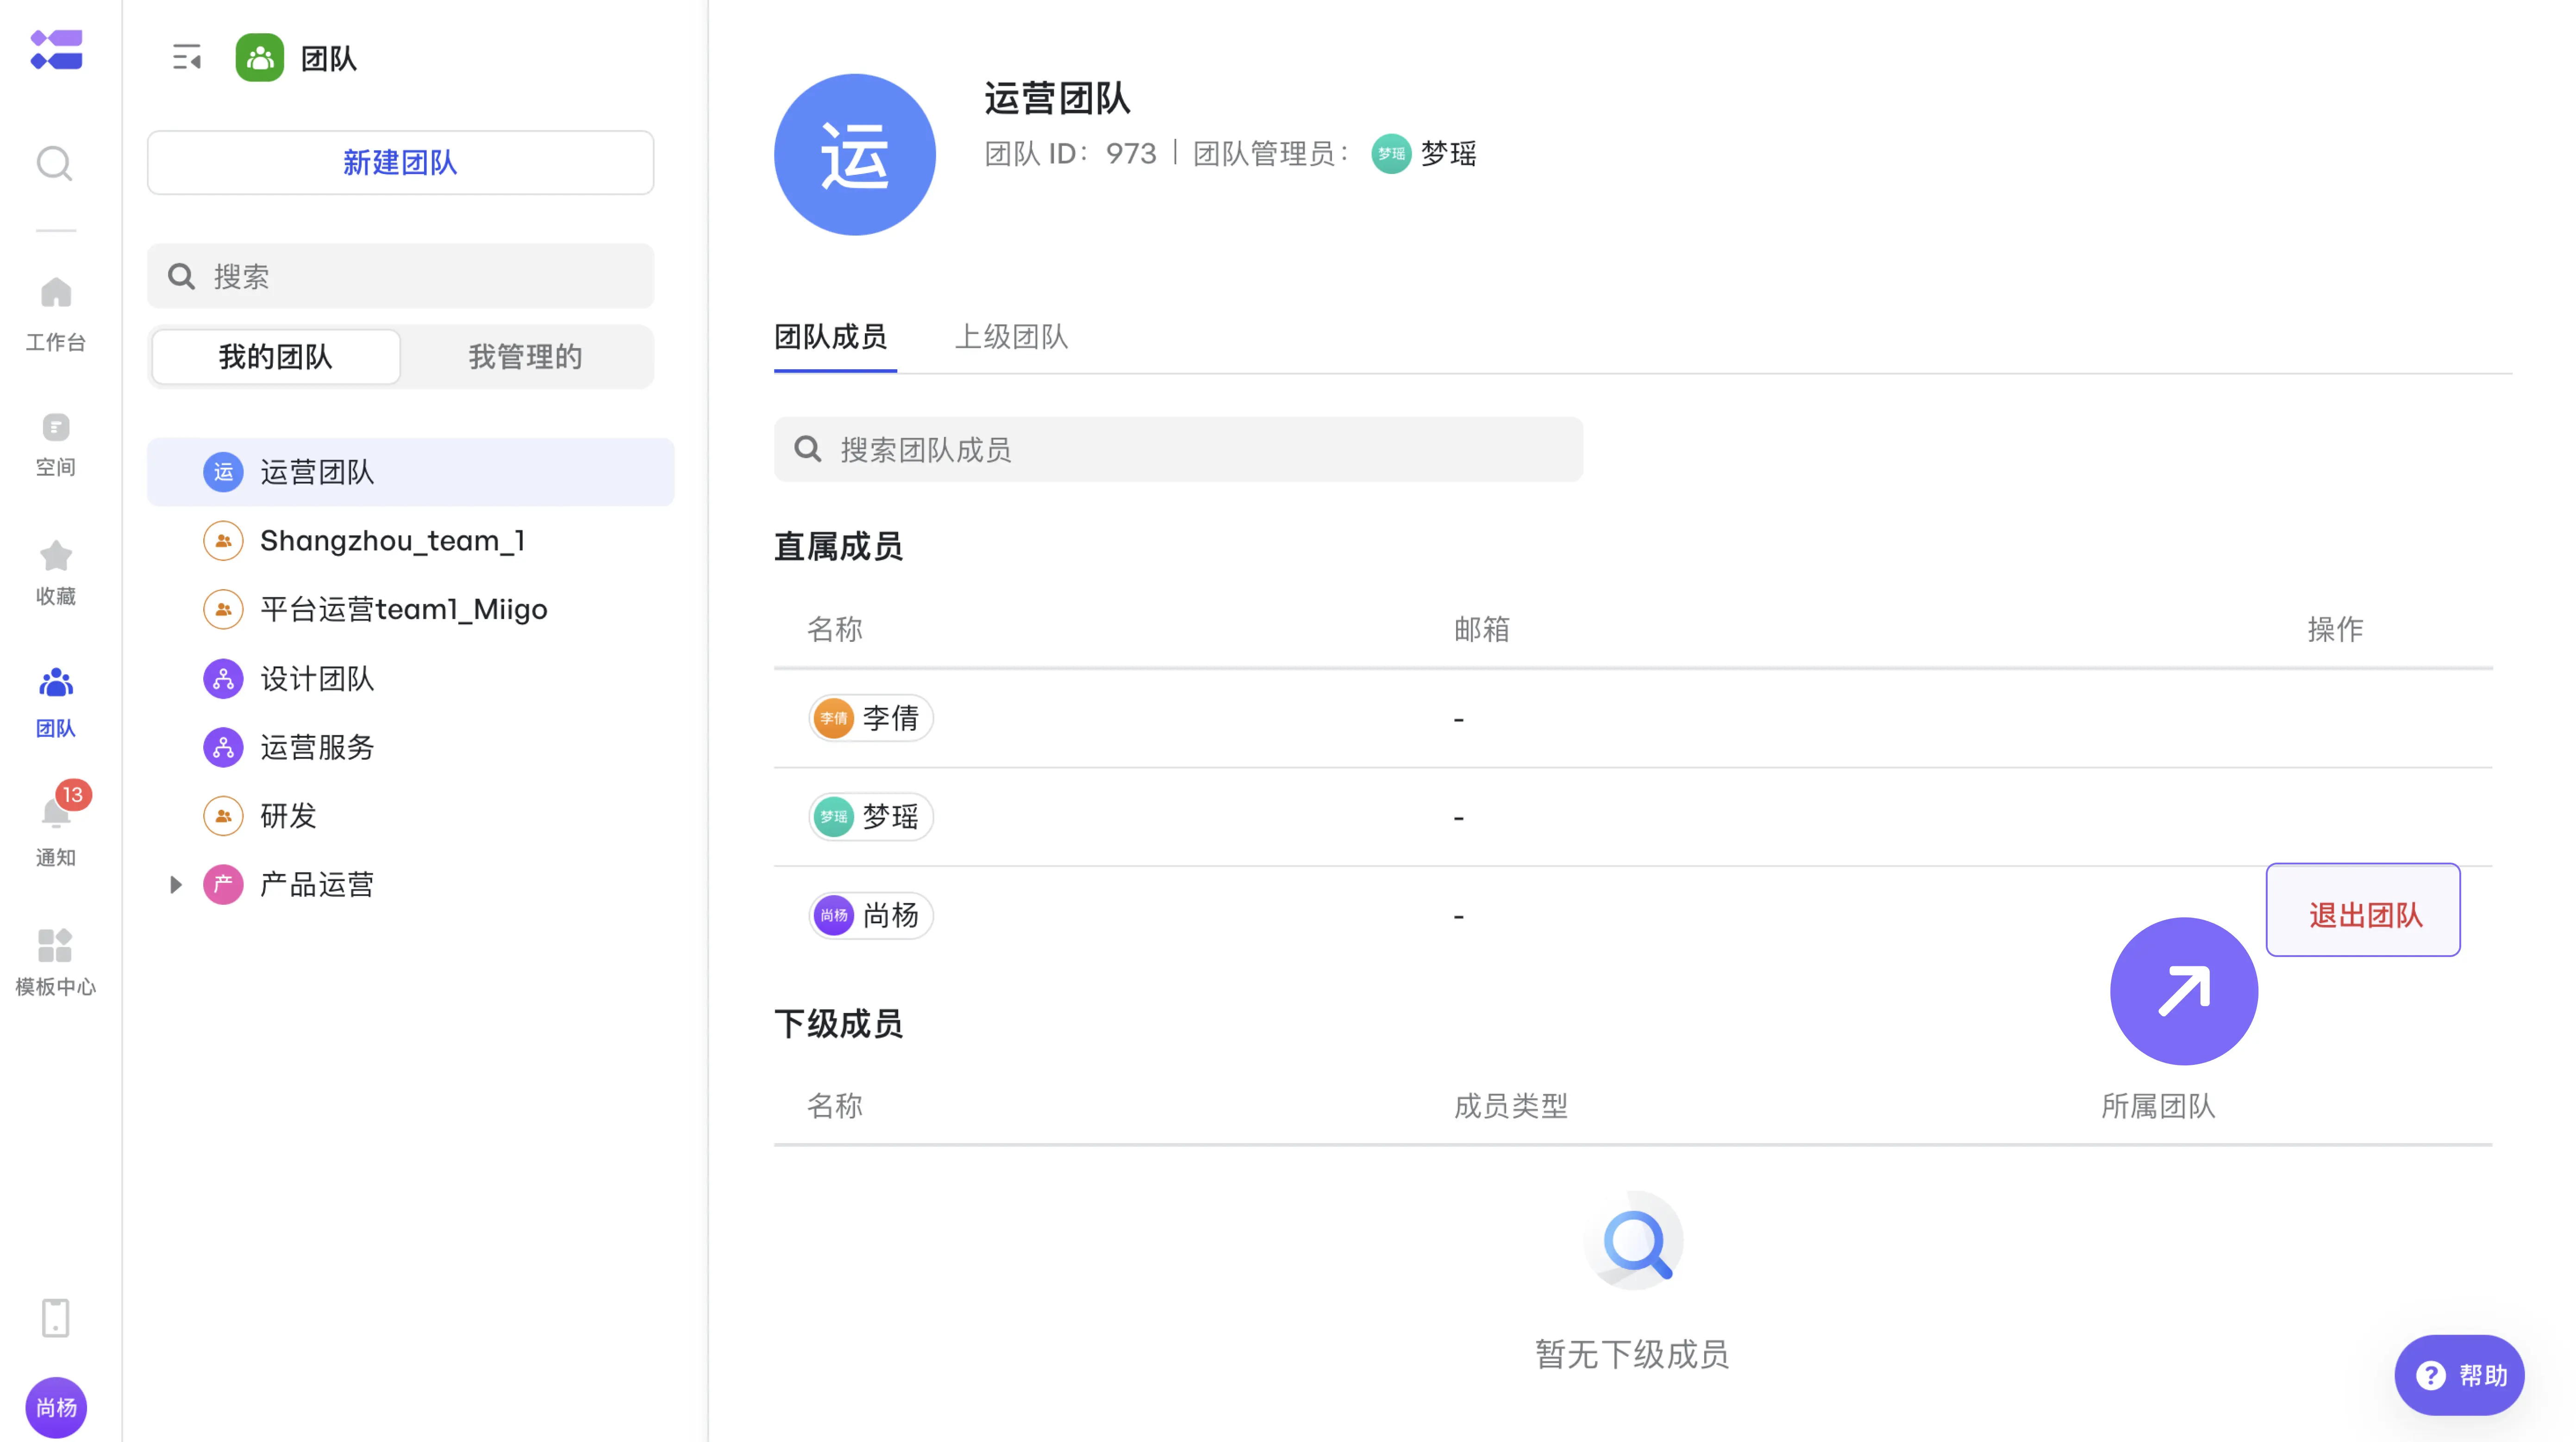
Task: Switch to 我的团队 segment
Action: [x=276, y=357]
